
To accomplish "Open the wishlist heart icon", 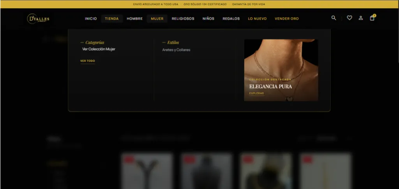I will [x=350, y=18].
